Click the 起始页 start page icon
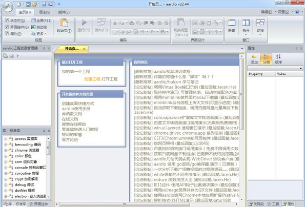Screen dimensions: 305x207 tap(64, 23)
